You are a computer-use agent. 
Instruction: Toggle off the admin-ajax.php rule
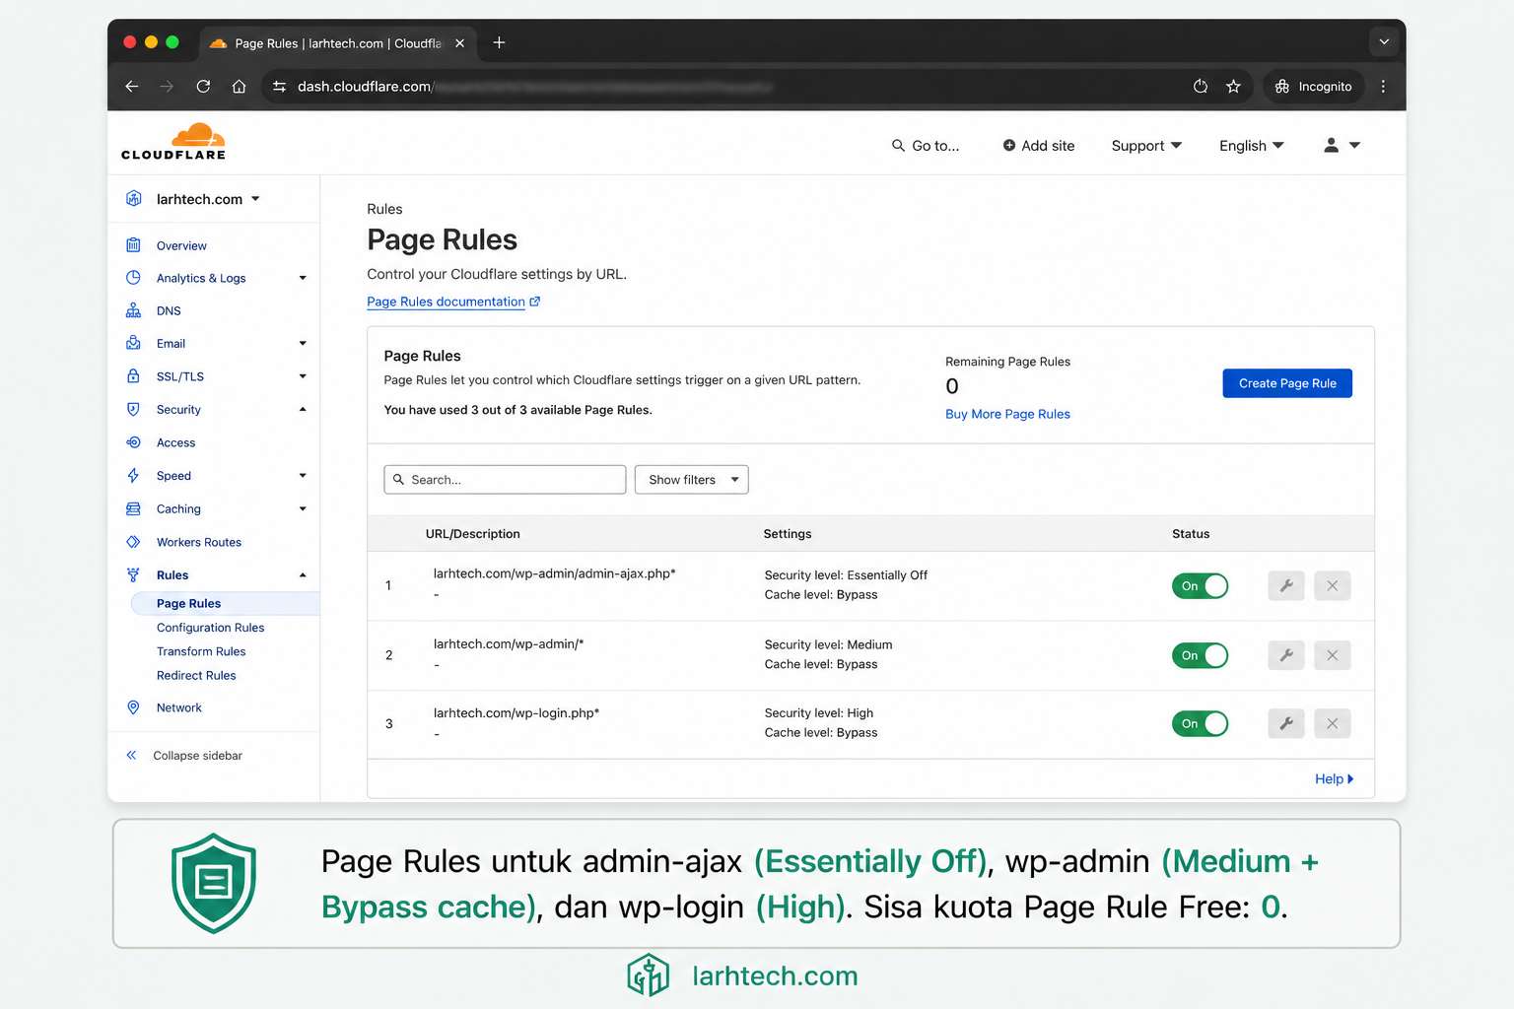(x=1200, y=585)
